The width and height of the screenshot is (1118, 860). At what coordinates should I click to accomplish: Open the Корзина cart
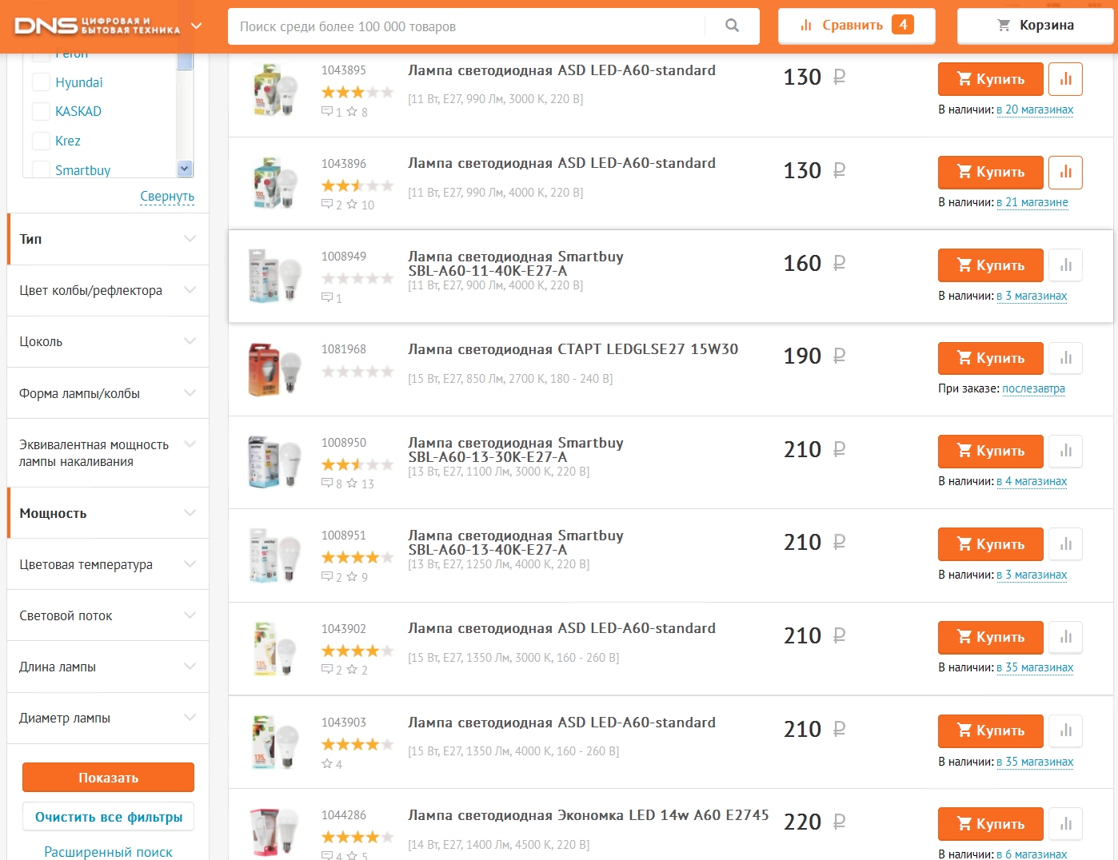click(1035, 26)
